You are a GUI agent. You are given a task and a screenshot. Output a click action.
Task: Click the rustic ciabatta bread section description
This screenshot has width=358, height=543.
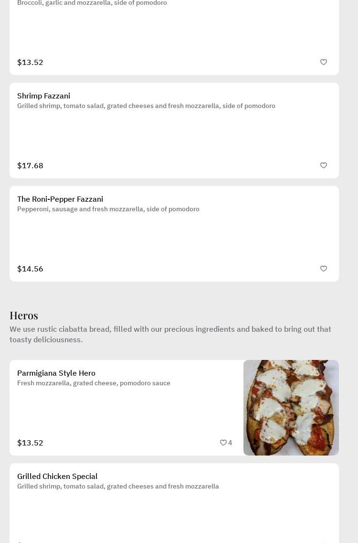tap(170, 334)
